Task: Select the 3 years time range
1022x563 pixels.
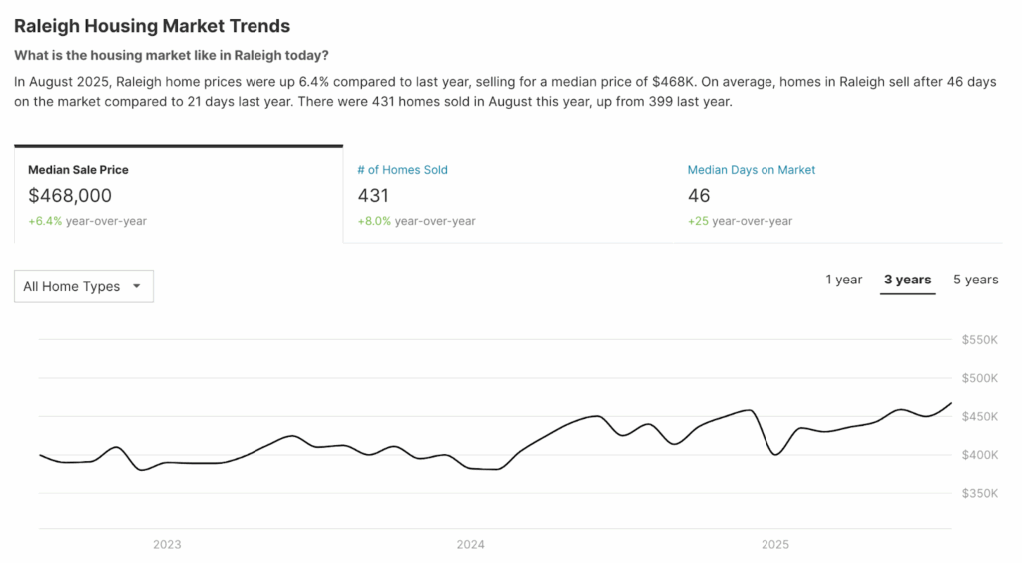Action: pos(907,280)
